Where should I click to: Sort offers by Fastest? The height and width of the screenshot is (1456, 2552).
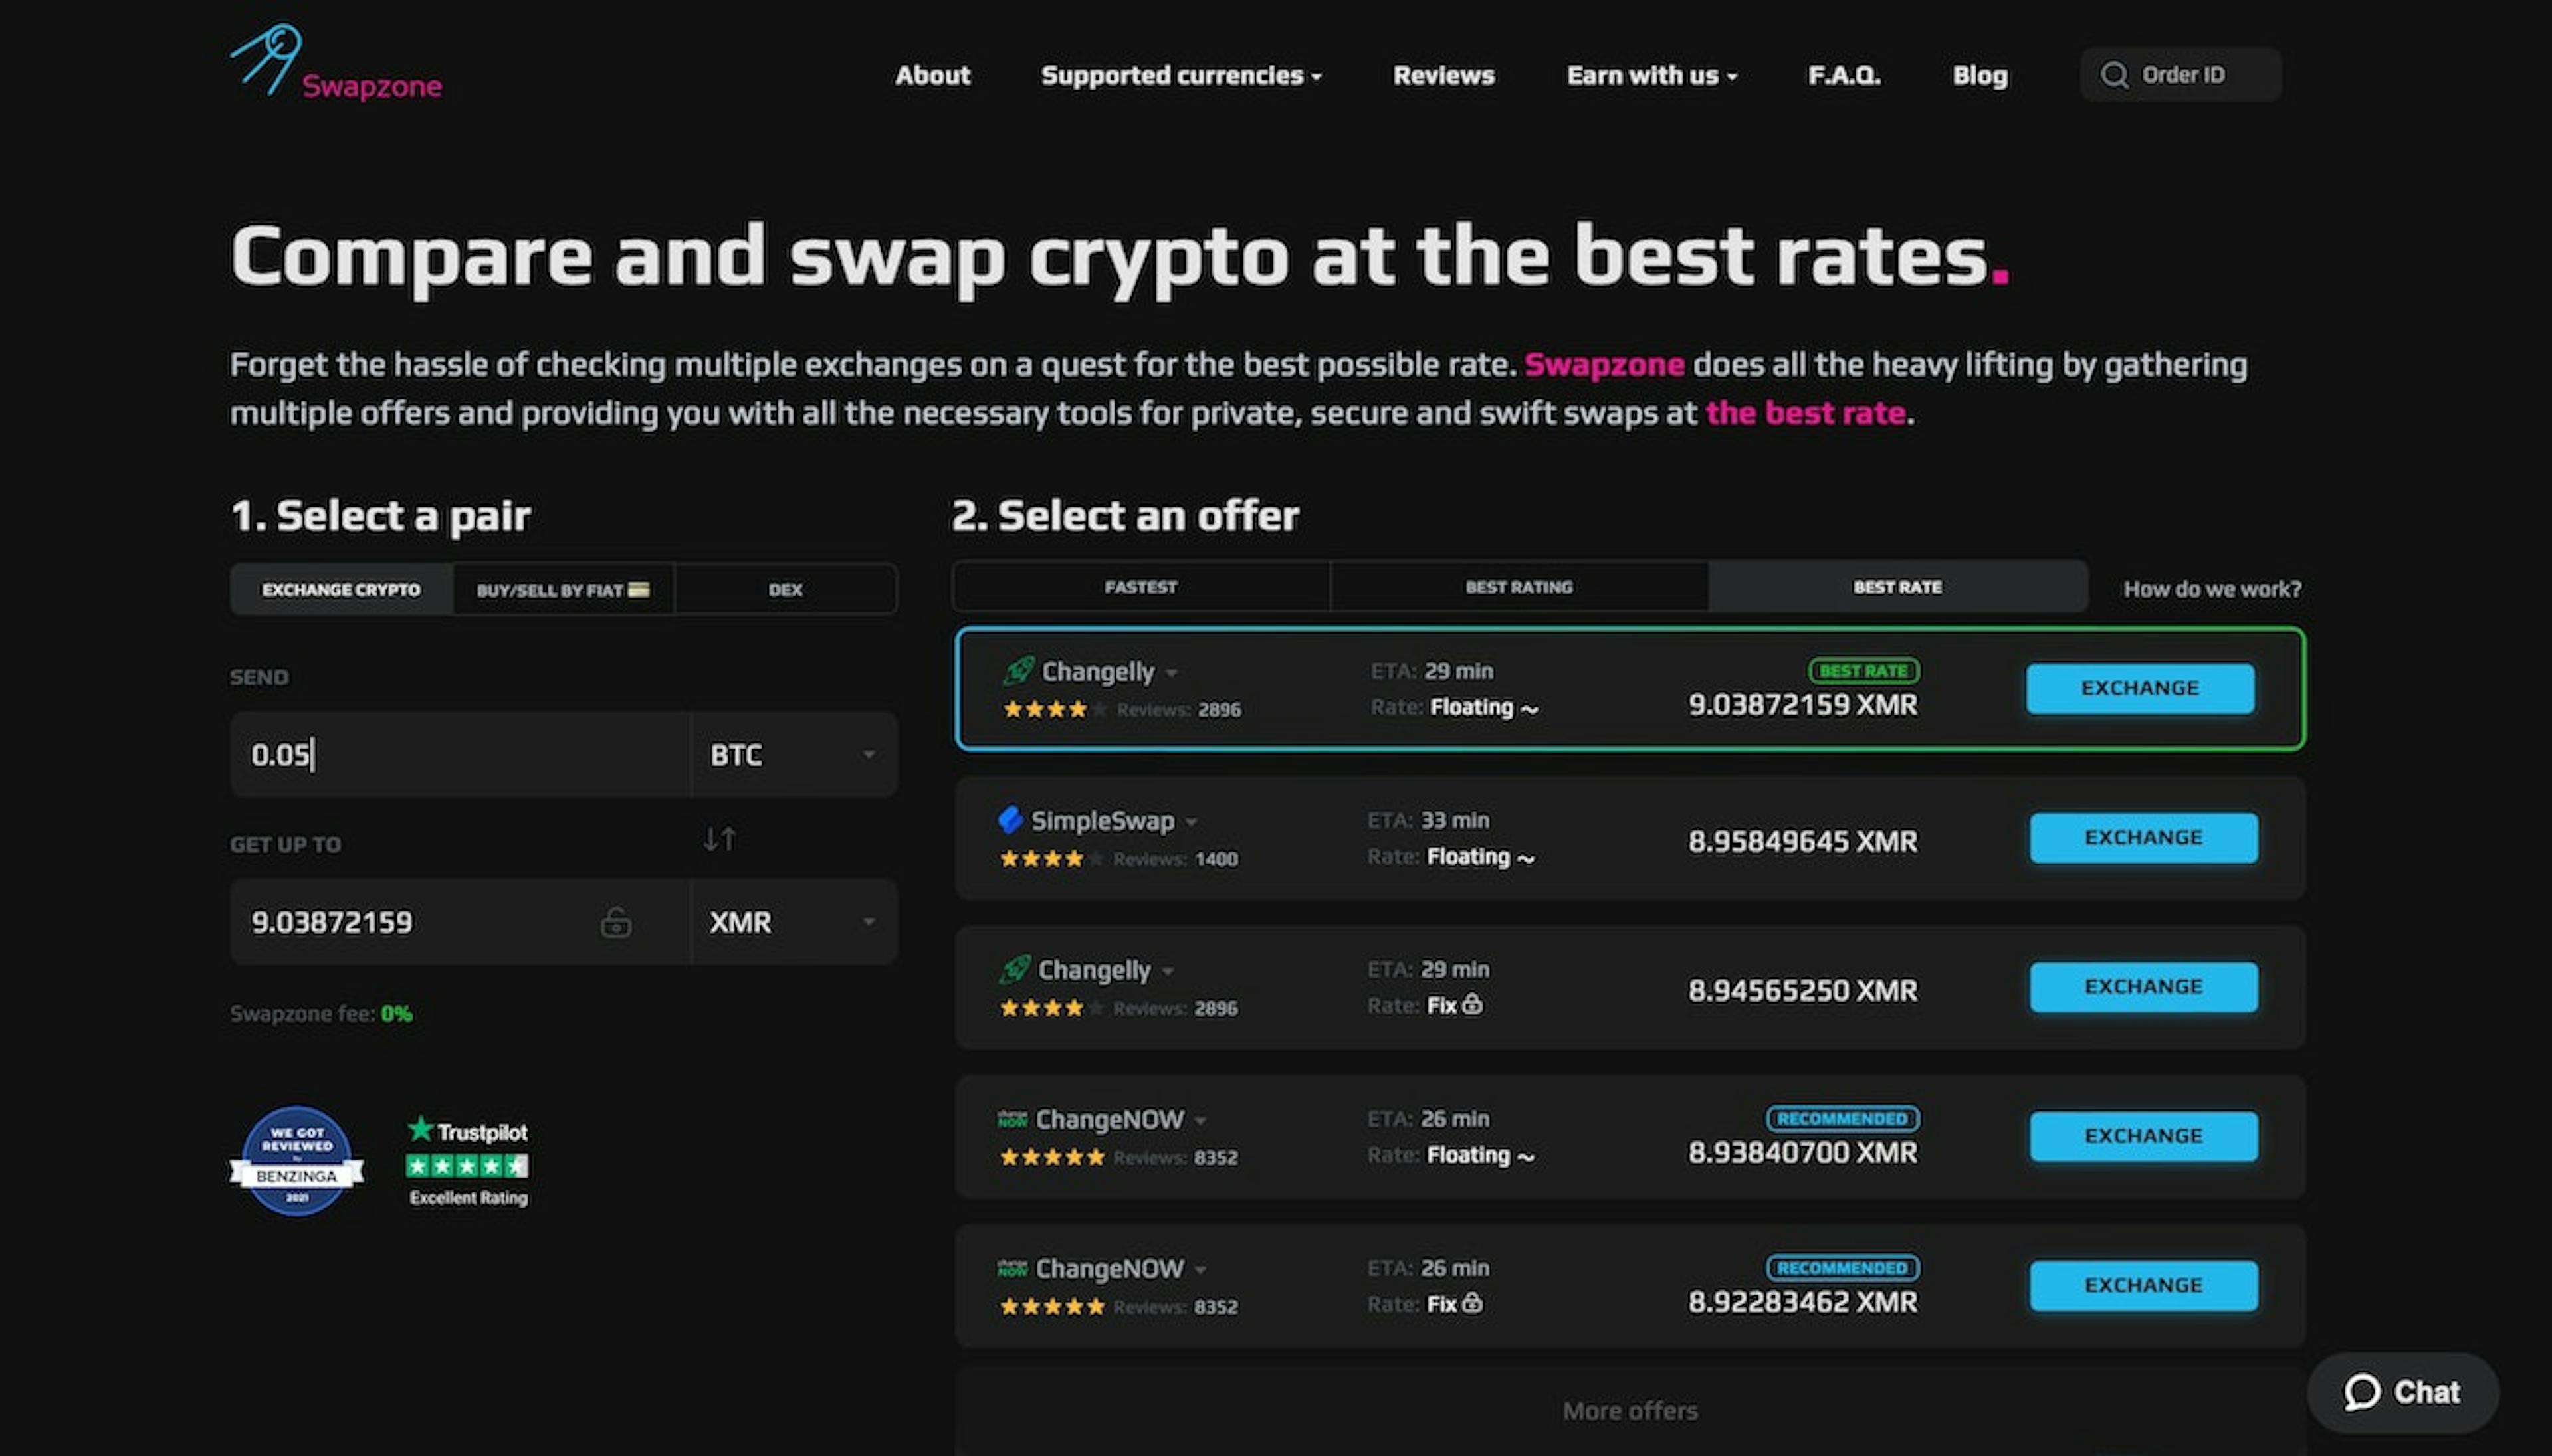[1140, 587]
